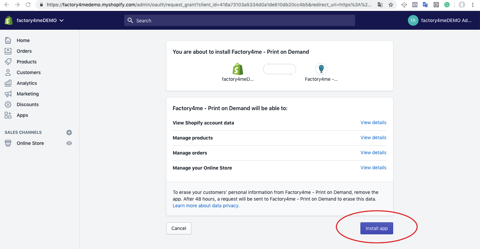Click the Factory4me app logo in install card
This screenshot has width=480, height=249.
321,69
